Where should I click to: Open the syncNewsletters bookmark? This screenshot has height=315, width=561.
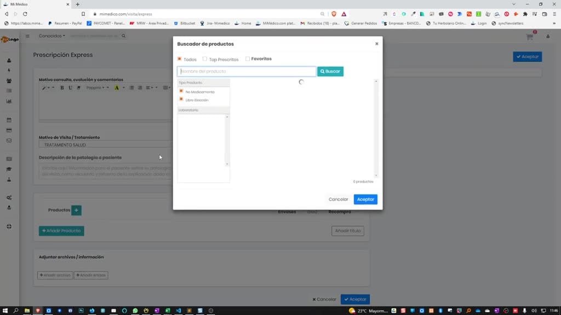tap(507, 23)
